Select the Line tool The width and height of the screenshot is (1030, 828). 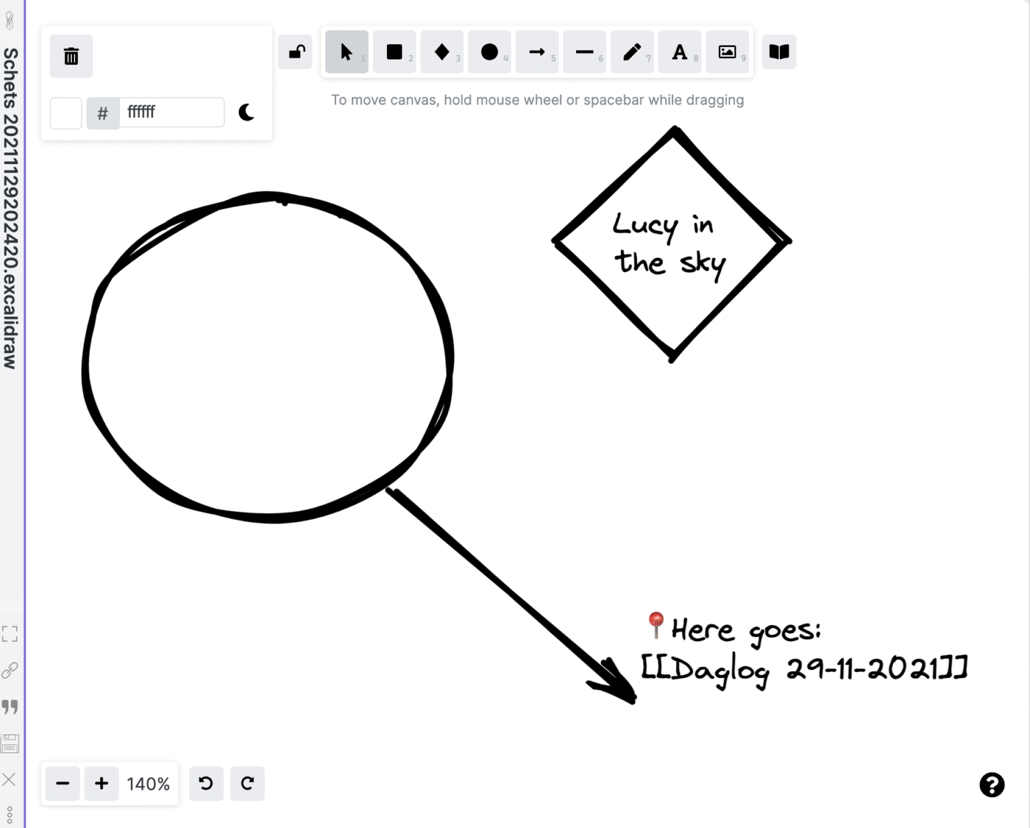click(585, 52)
